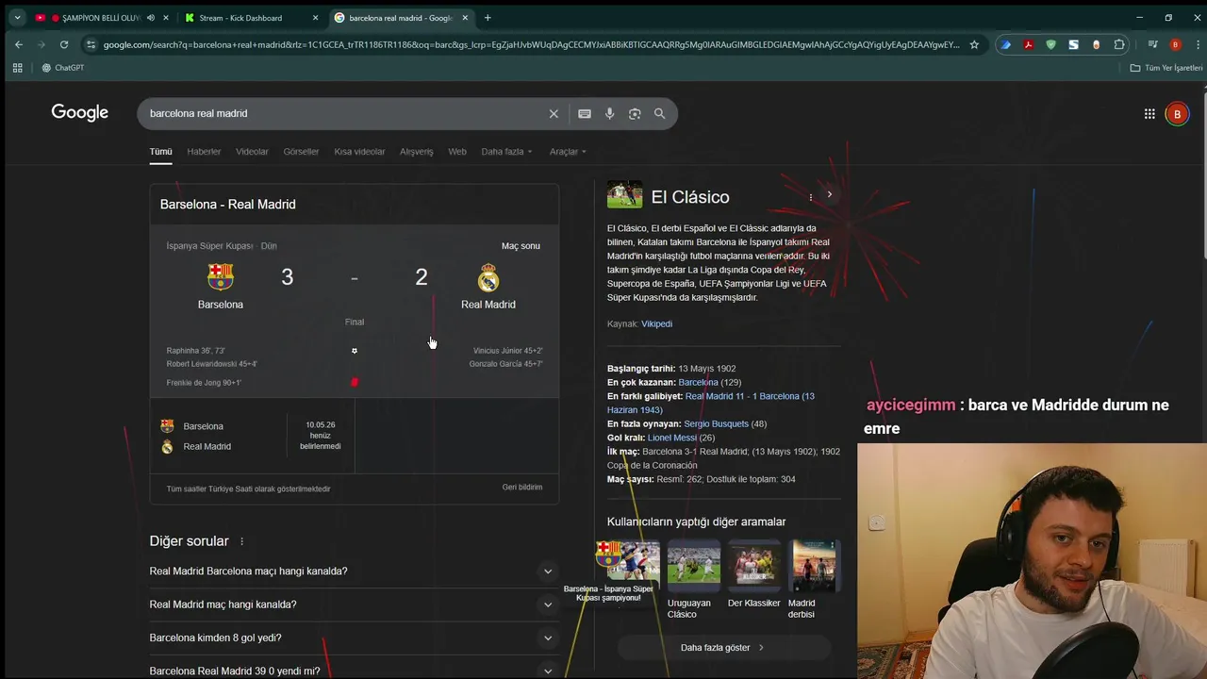Screen dimensions: 1207x679
Task: Open the Google apps grid
Action: pos(1149,114)
